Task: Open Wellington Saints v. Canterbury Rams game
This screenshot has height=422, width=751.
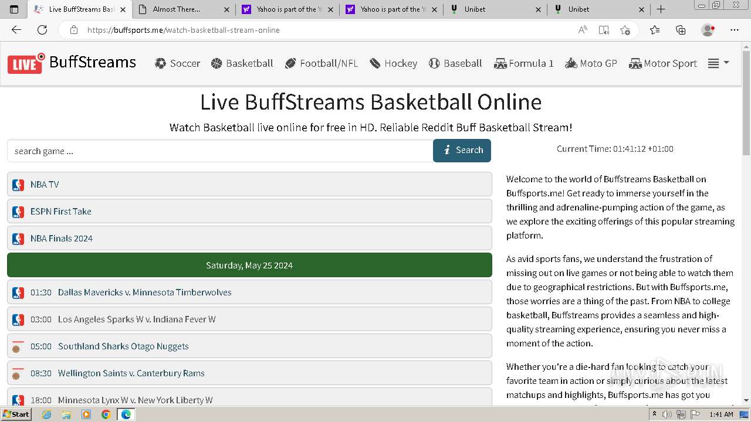Action: coord(249,373)
